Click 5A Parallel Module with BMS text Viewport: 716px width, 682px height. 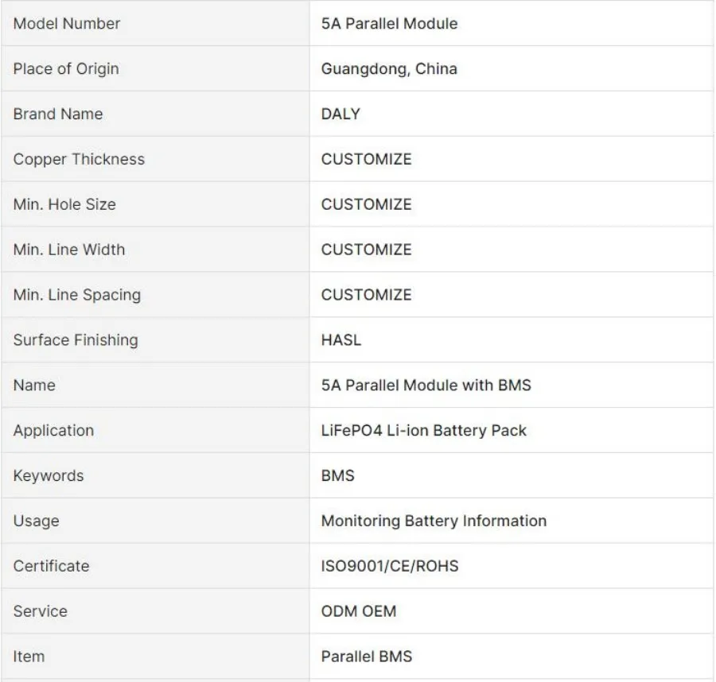point(426,386)
